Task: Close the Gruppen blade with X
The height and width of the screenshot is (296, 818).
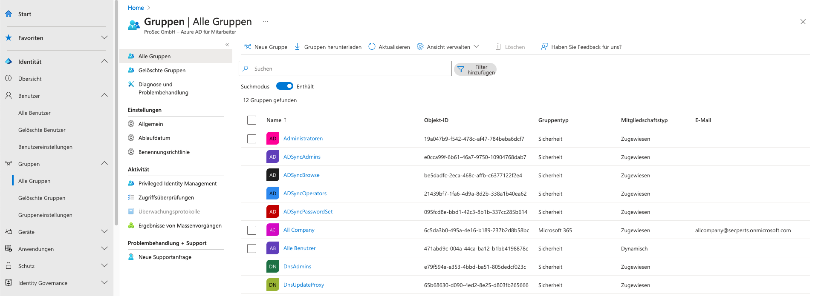Action: click(x=803, y=22)
